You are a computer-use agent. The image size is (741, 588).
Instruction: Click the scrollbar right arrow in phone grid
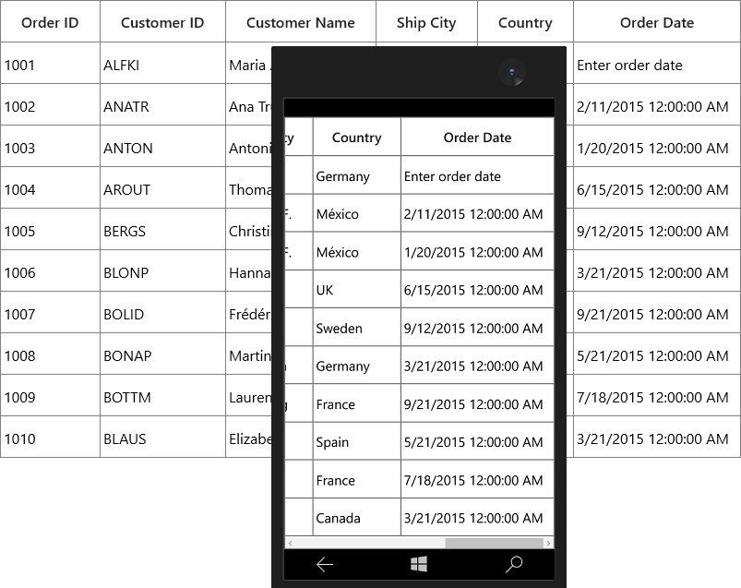[x=548, y=543]
